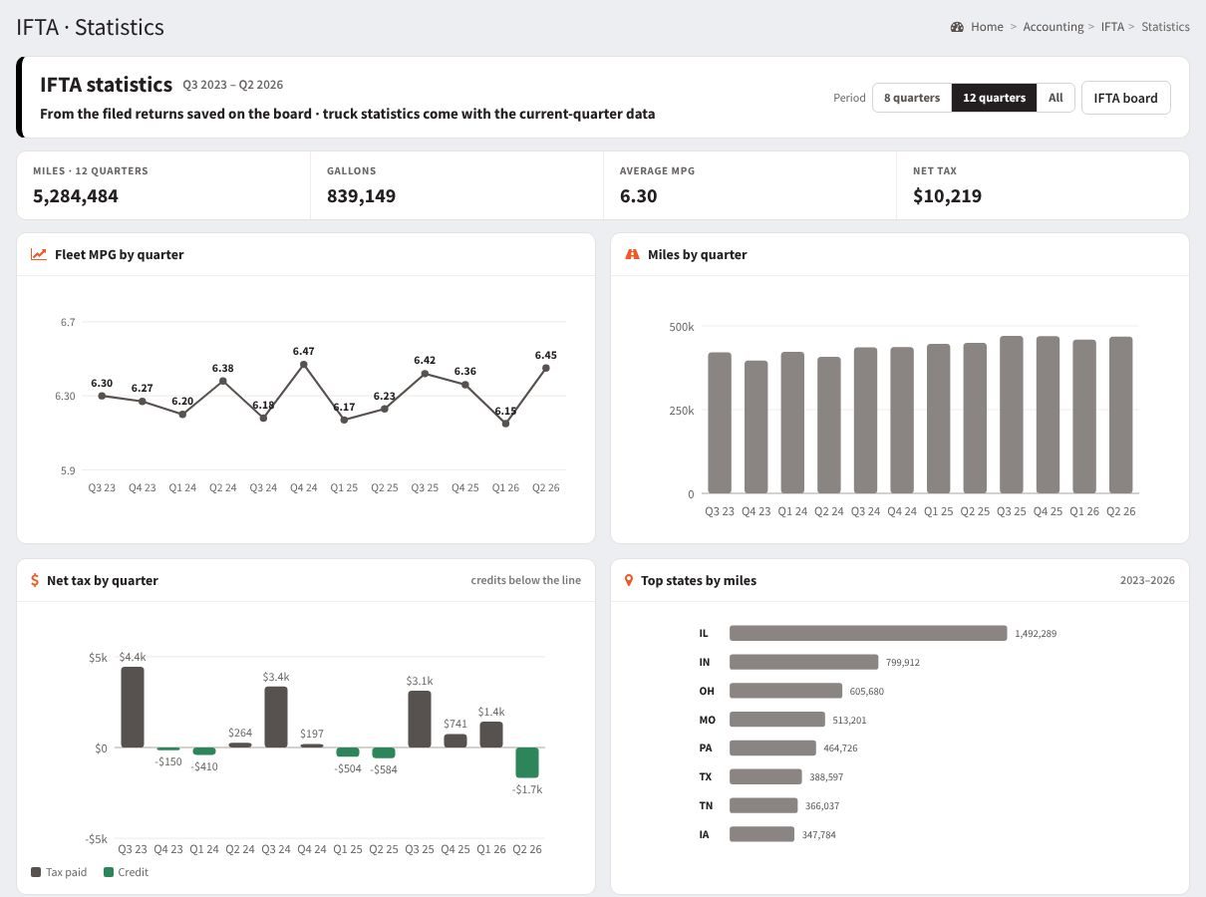Click the 6.47 point on MPG chart
This screenshot has width=1206, height=897.
pyautogui.click(x=304, y=365)
